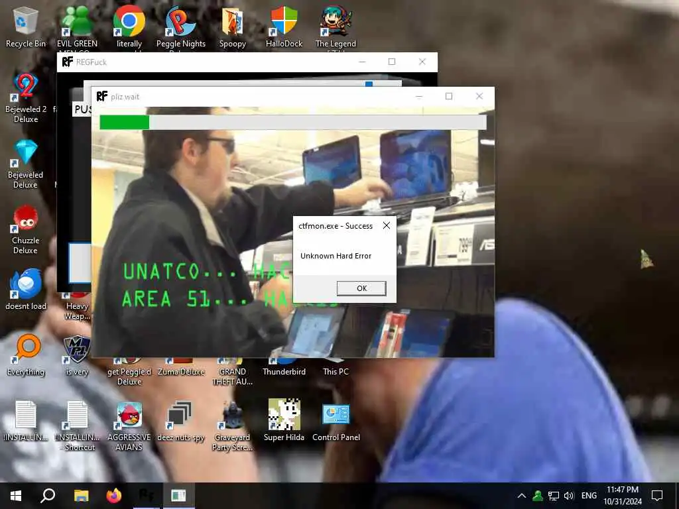
Task: Switch ENG input language indicator
Action: click(x=589, y=496)
